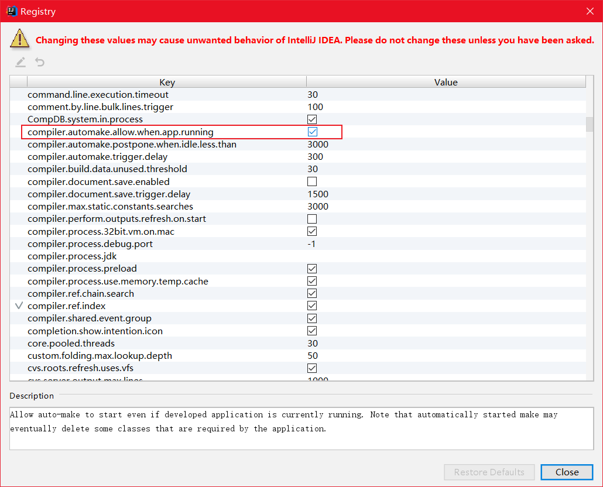Select command.line.execution.timeout row
This screenshot has height=487, width=603.
[x=297, y=95]
